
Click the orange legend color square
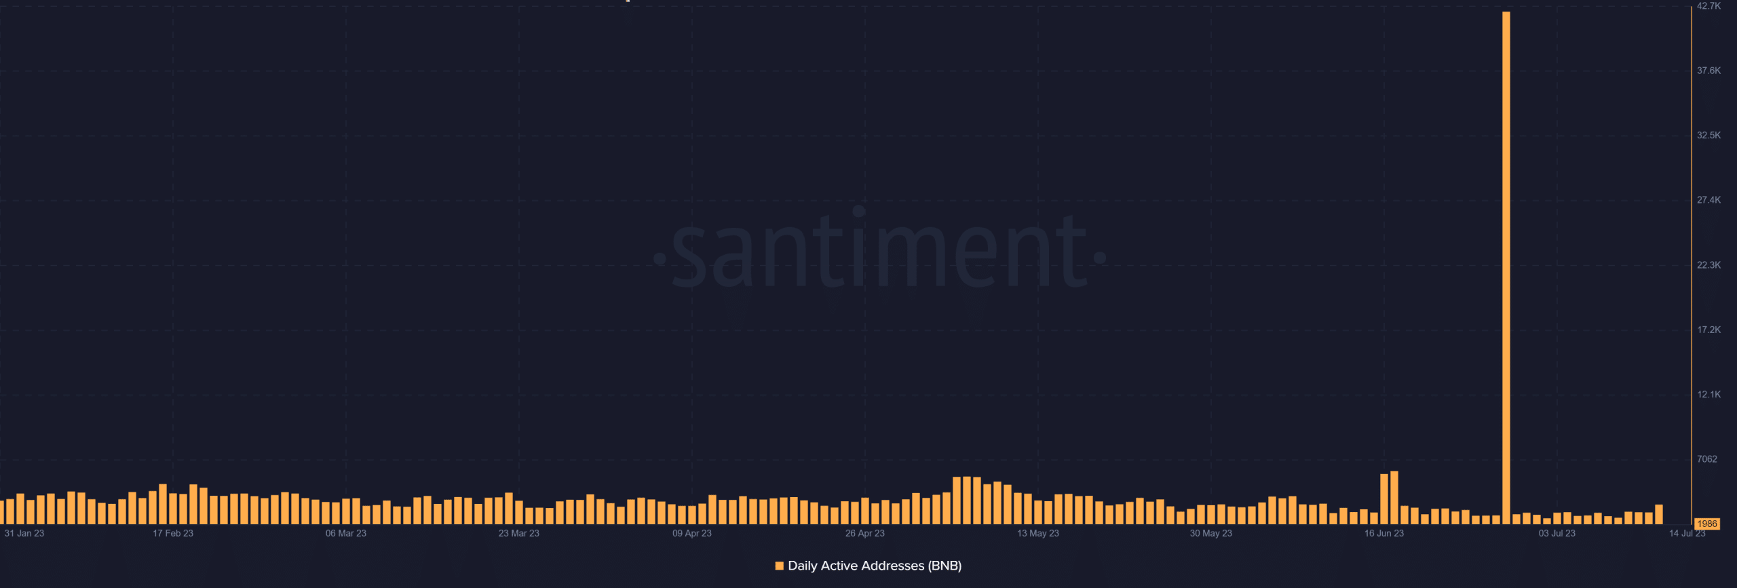(x=780, y=566)
